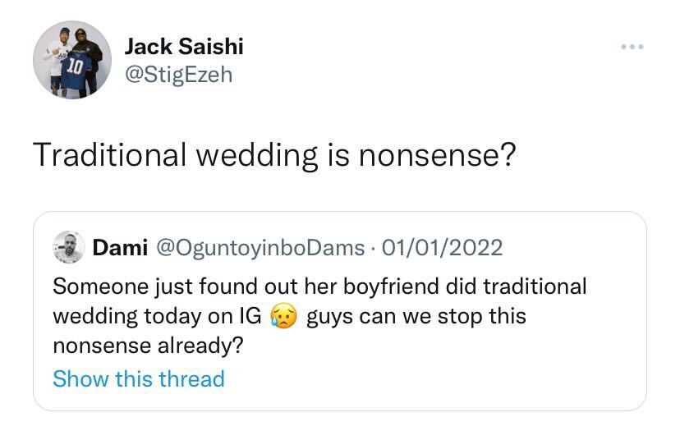The height and width of the screenshot is (440, 680).
Task: Click the quoted text 'nonsense already?'
Action: [148, 346]
